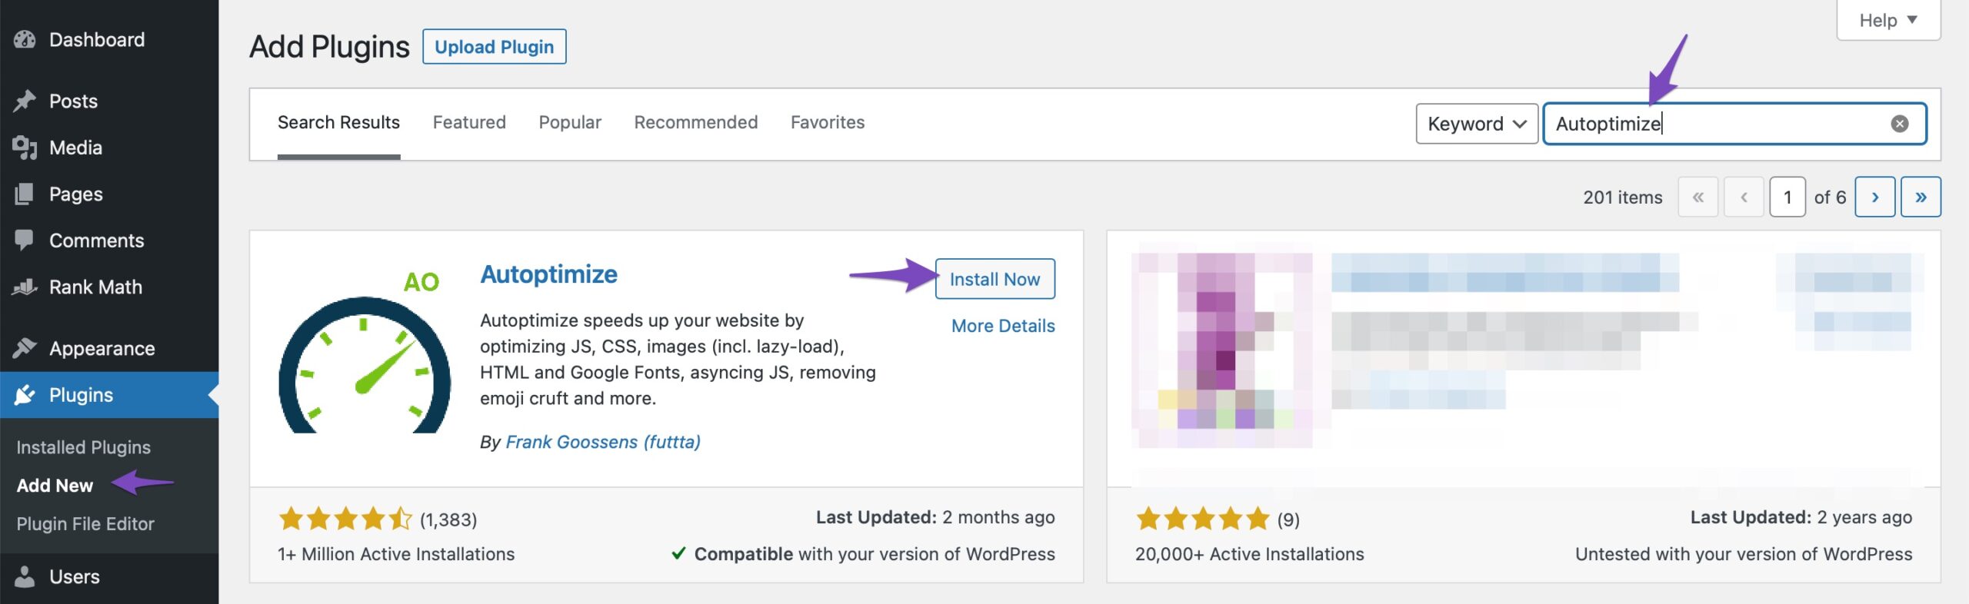Click Install Now for Autoptimize
1969x604 pixels.
[x=994, y=279]
